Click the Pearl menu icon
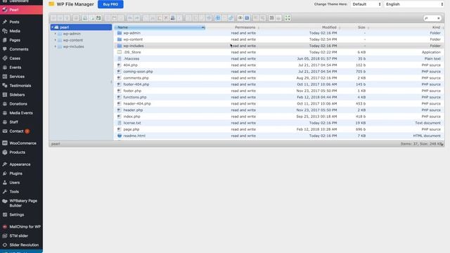Viewport: 450px width, 253px height. coord(5,10)
